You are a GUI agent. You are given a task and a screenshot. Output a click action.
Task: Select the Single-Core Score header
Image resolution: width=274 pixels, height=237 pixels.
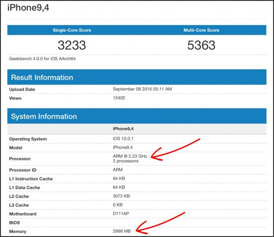[72, 30]
